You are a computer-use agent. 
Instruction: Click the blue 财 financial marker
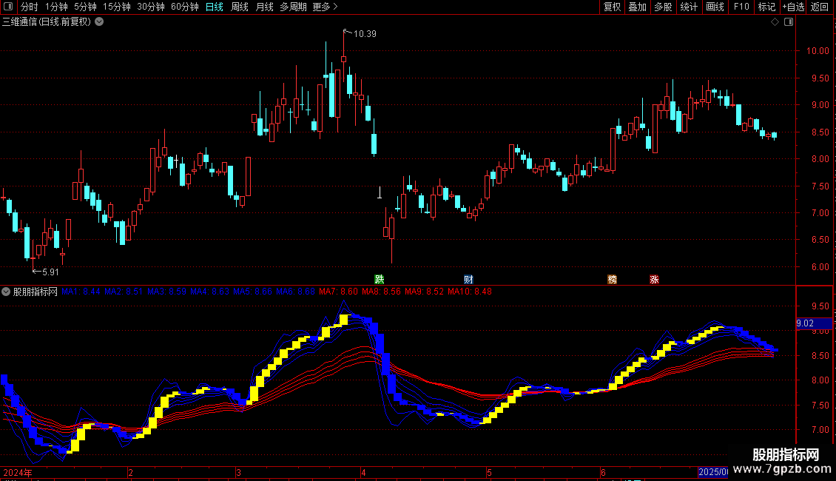(x=468, y=280)
